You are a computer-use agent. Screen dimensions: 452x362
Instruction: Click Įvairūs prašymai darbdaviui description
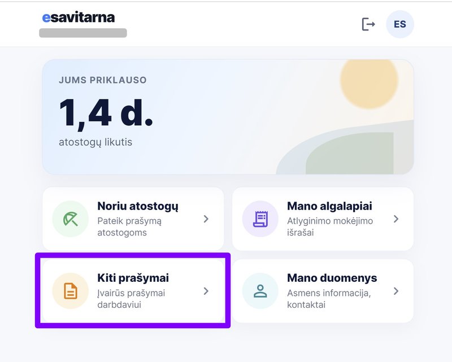(131, 299)
